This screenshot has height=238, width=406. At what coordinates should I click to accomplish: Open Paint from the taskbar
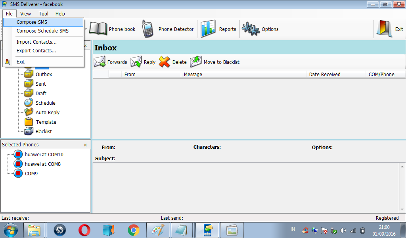158,230
